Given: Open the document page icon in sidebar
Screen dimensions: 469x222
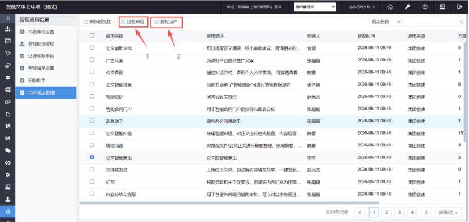Looking at the screenshot, I should 8,114.
